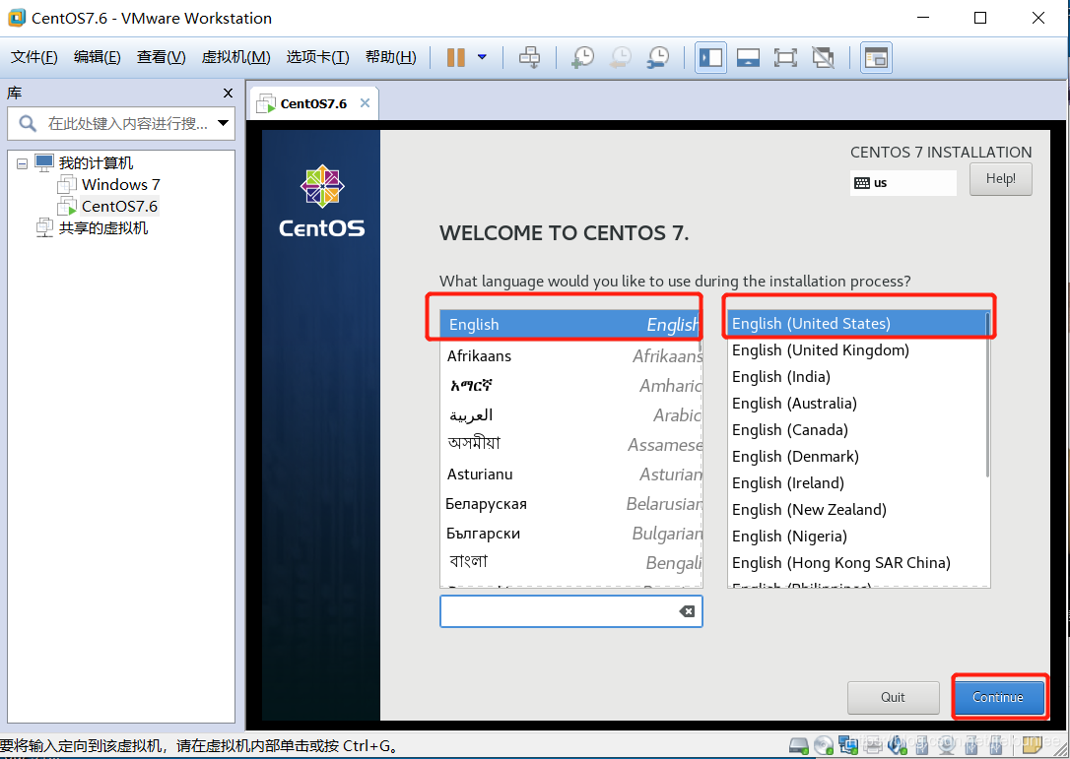This screenshot has width=1070, height=759.
Task: Select English in the language list
Action: 570,325
